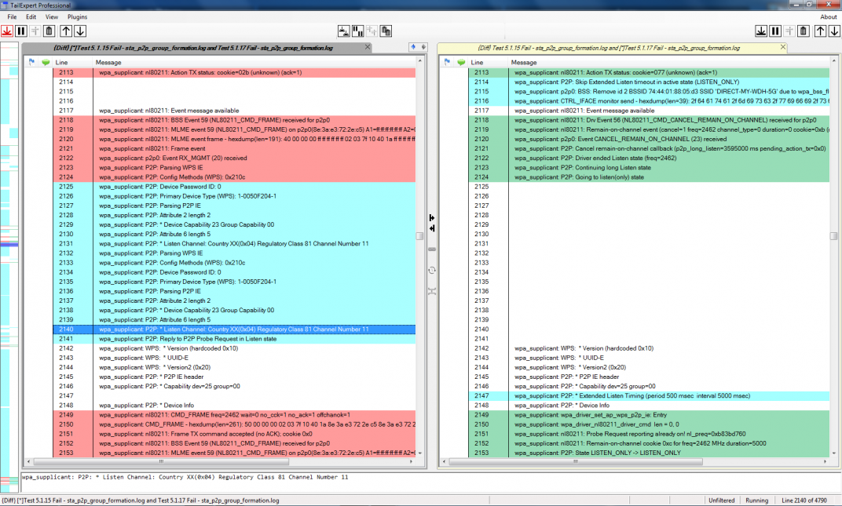The image size is (842, 506).
Task: Open the File menu
Action: pos(12,16)
